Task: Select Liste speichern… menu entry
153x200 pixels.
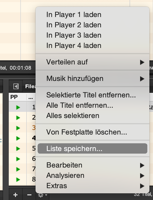Action: [92, 149]
